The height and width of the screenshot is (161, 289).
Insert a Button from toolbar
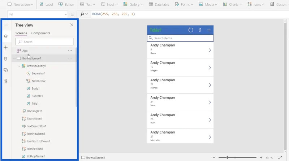pyautogui.click(x=66, y=4)
